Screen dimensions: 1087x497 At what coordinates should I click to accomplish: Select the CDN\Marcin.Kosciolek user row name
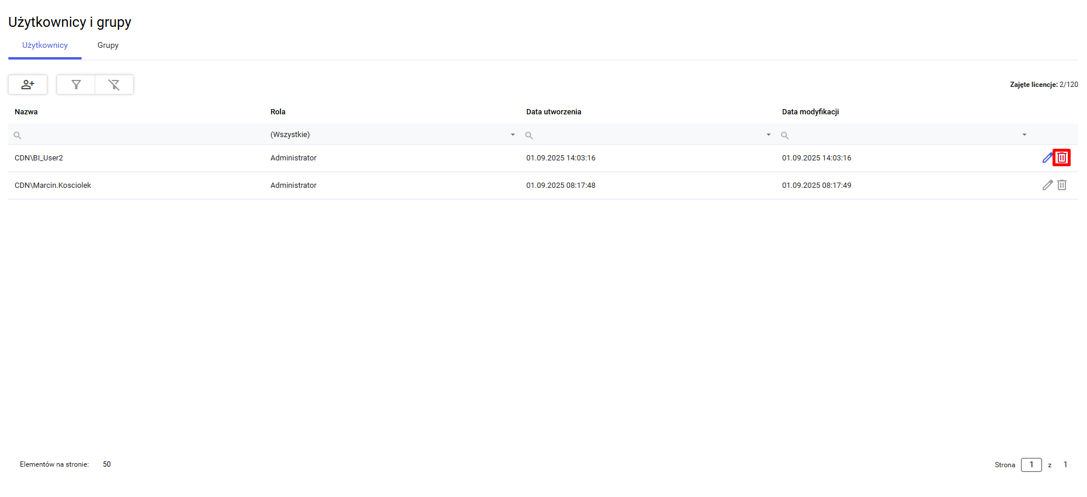pos(53,185)
